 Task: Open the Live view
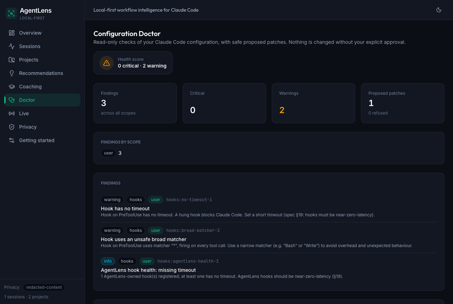click(x=42, y=113)
